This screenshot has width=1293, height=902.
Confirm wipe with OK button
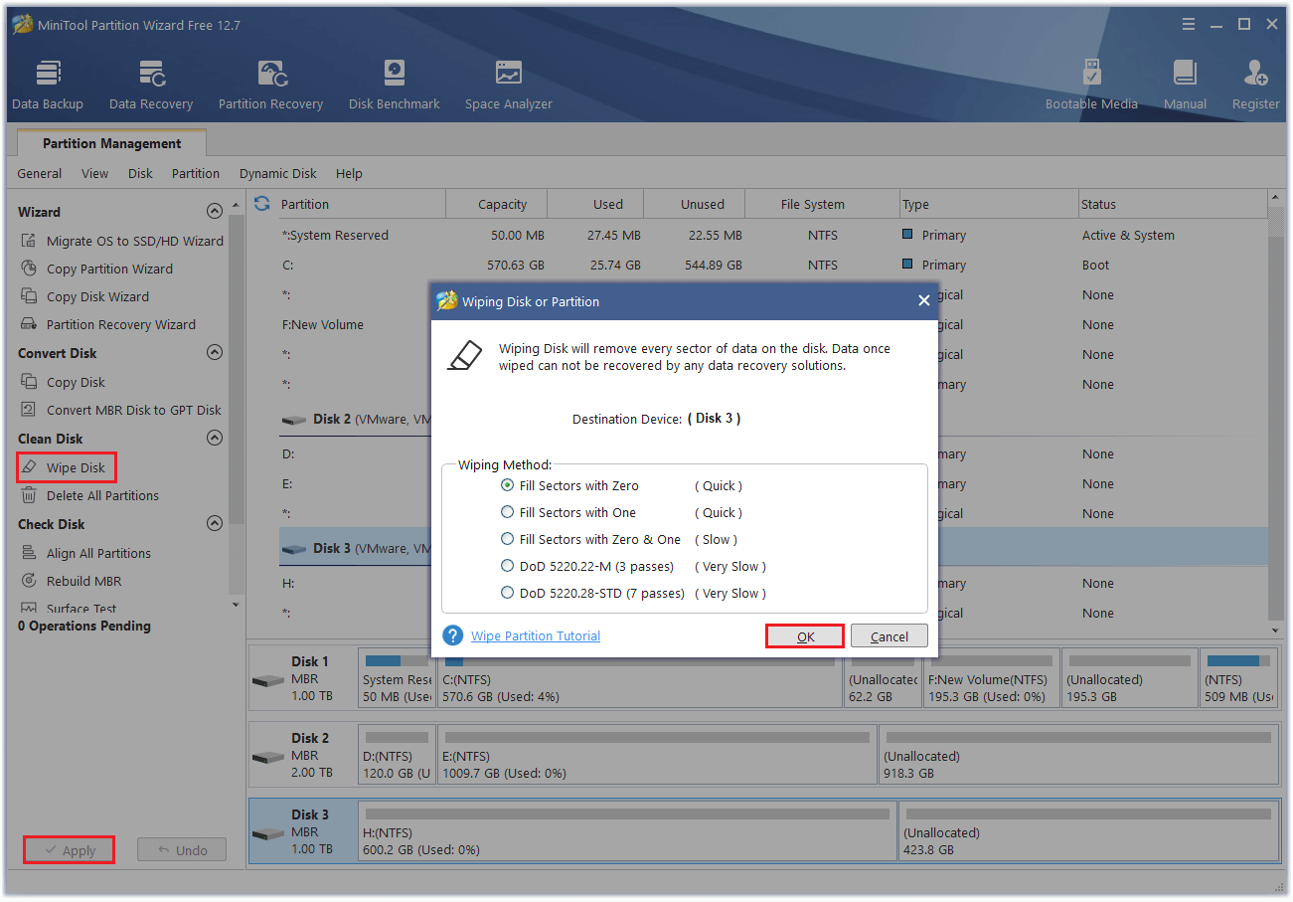[805, 636]
